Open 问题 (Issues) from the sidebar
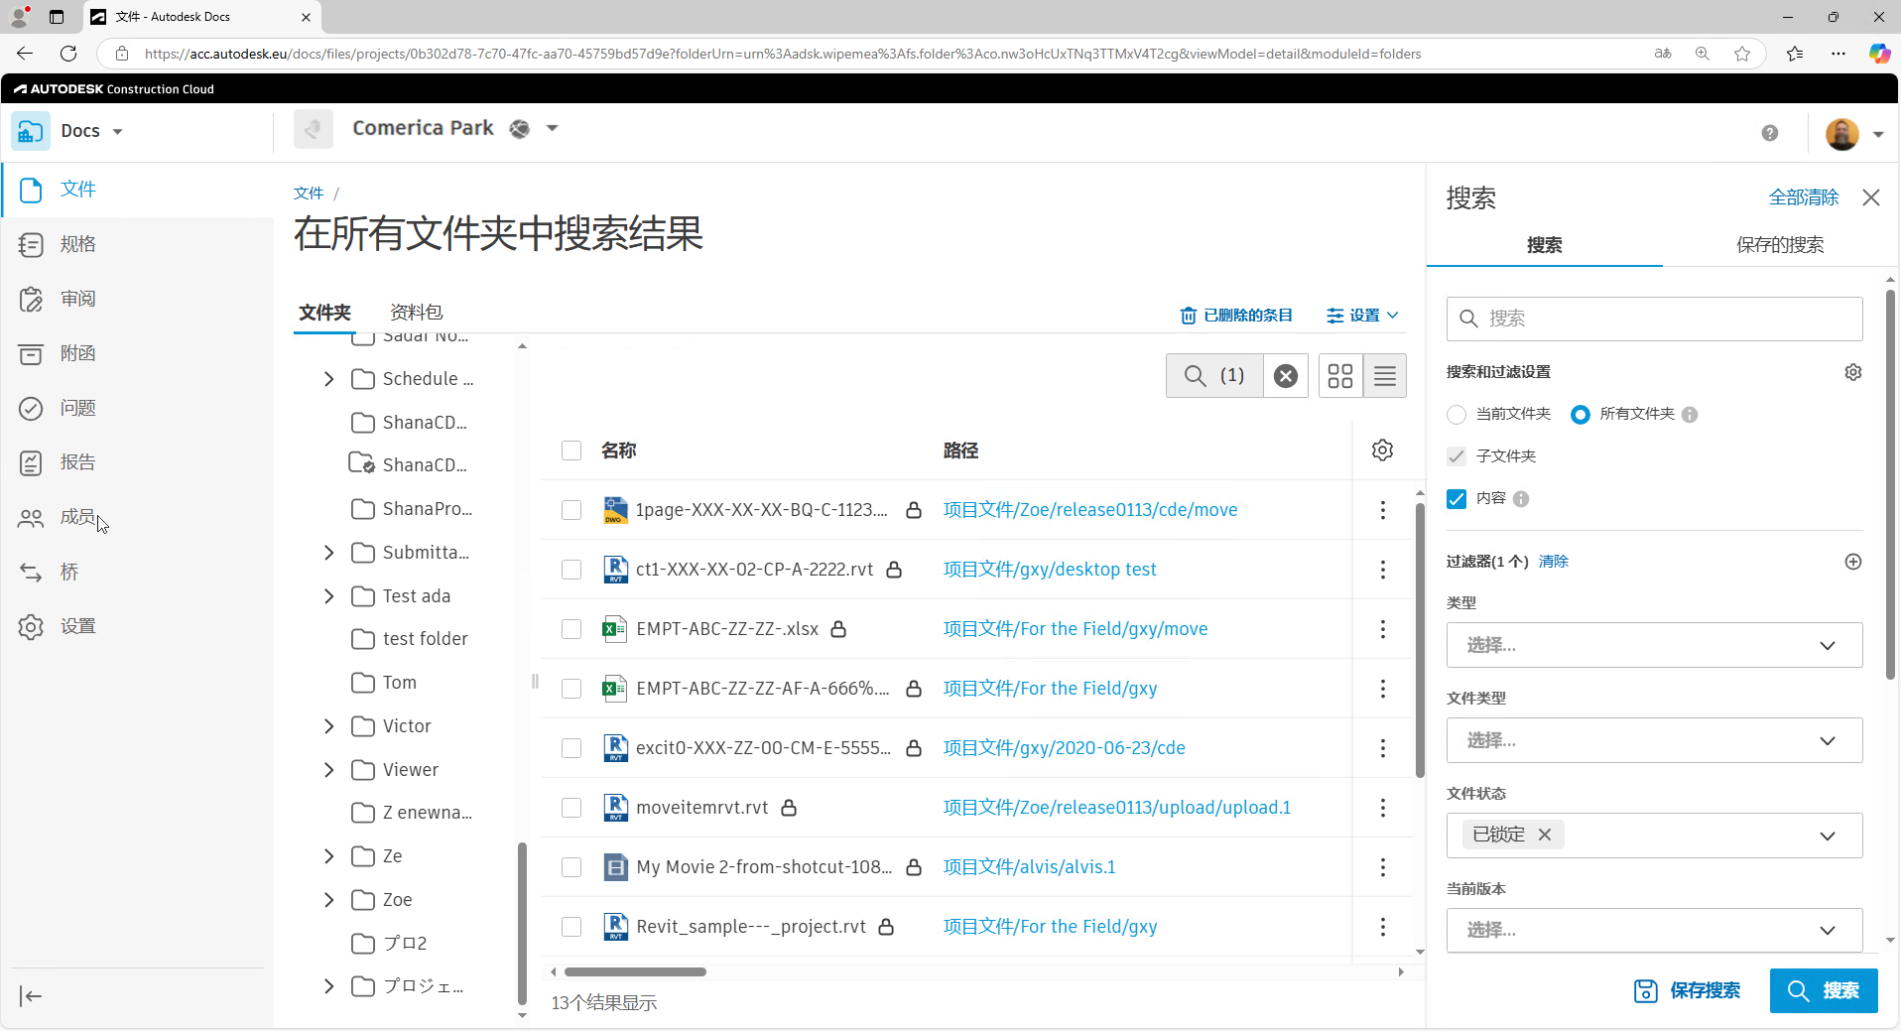Image resolution: width=1901 pixels, height=1031 pixels. pos(77,408)
